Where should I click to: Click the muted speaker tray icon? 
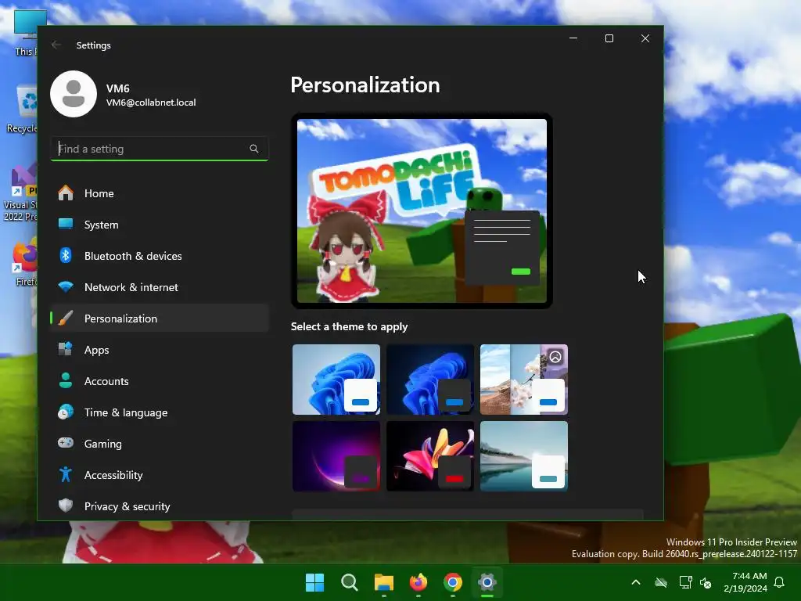tap(706, 582)
